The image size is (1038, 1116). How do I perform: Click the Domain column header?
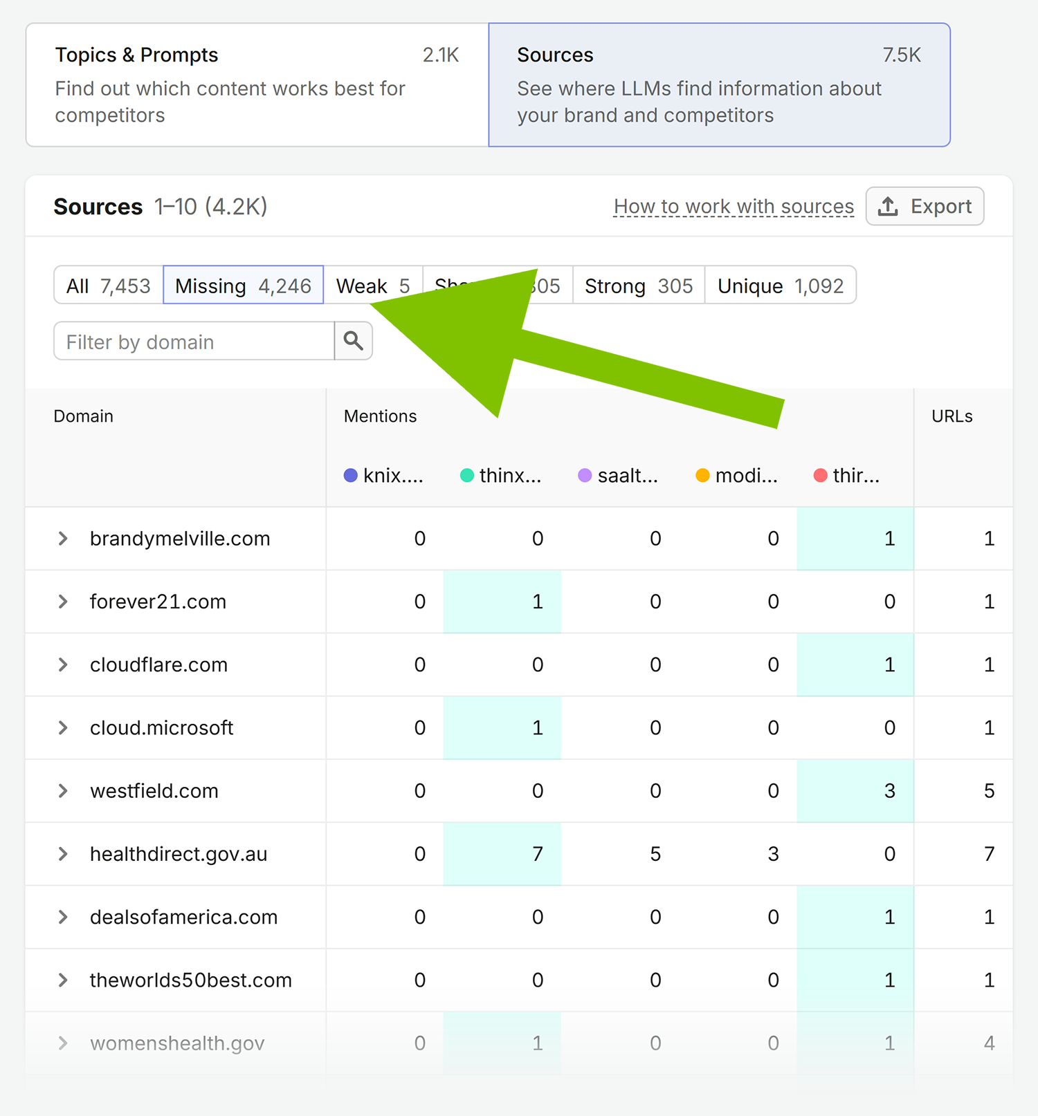pyautogui.click(x=84, y=416)
